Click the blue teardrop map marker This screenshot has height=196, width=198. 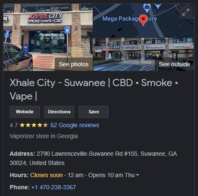click(x=158, y=6)
